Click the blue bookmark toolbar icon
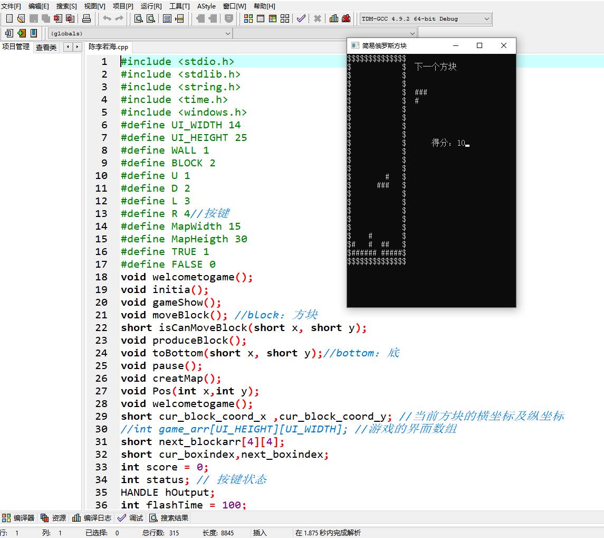The height and width of the screenshot is (538, 604). point(34,33)
